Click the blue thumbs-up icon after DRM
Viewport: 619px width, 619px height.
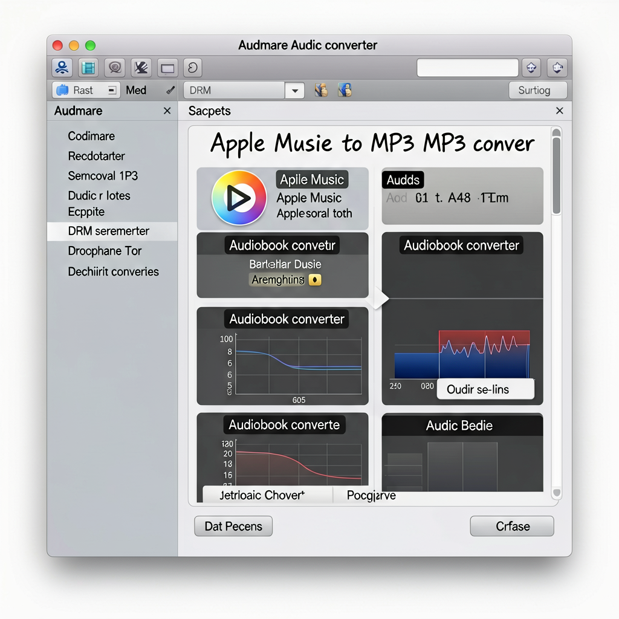coord(345,90)
